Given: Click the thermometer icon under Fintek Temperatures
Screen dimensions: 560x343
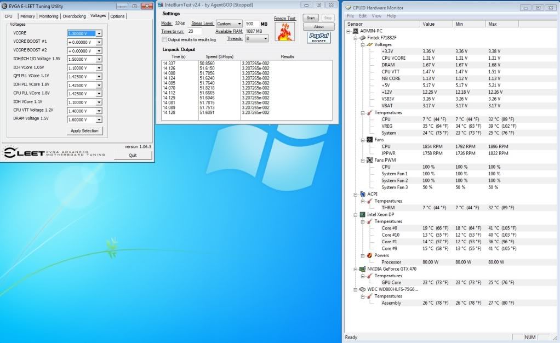Looking at the screenshot, I should coord(370,112).
